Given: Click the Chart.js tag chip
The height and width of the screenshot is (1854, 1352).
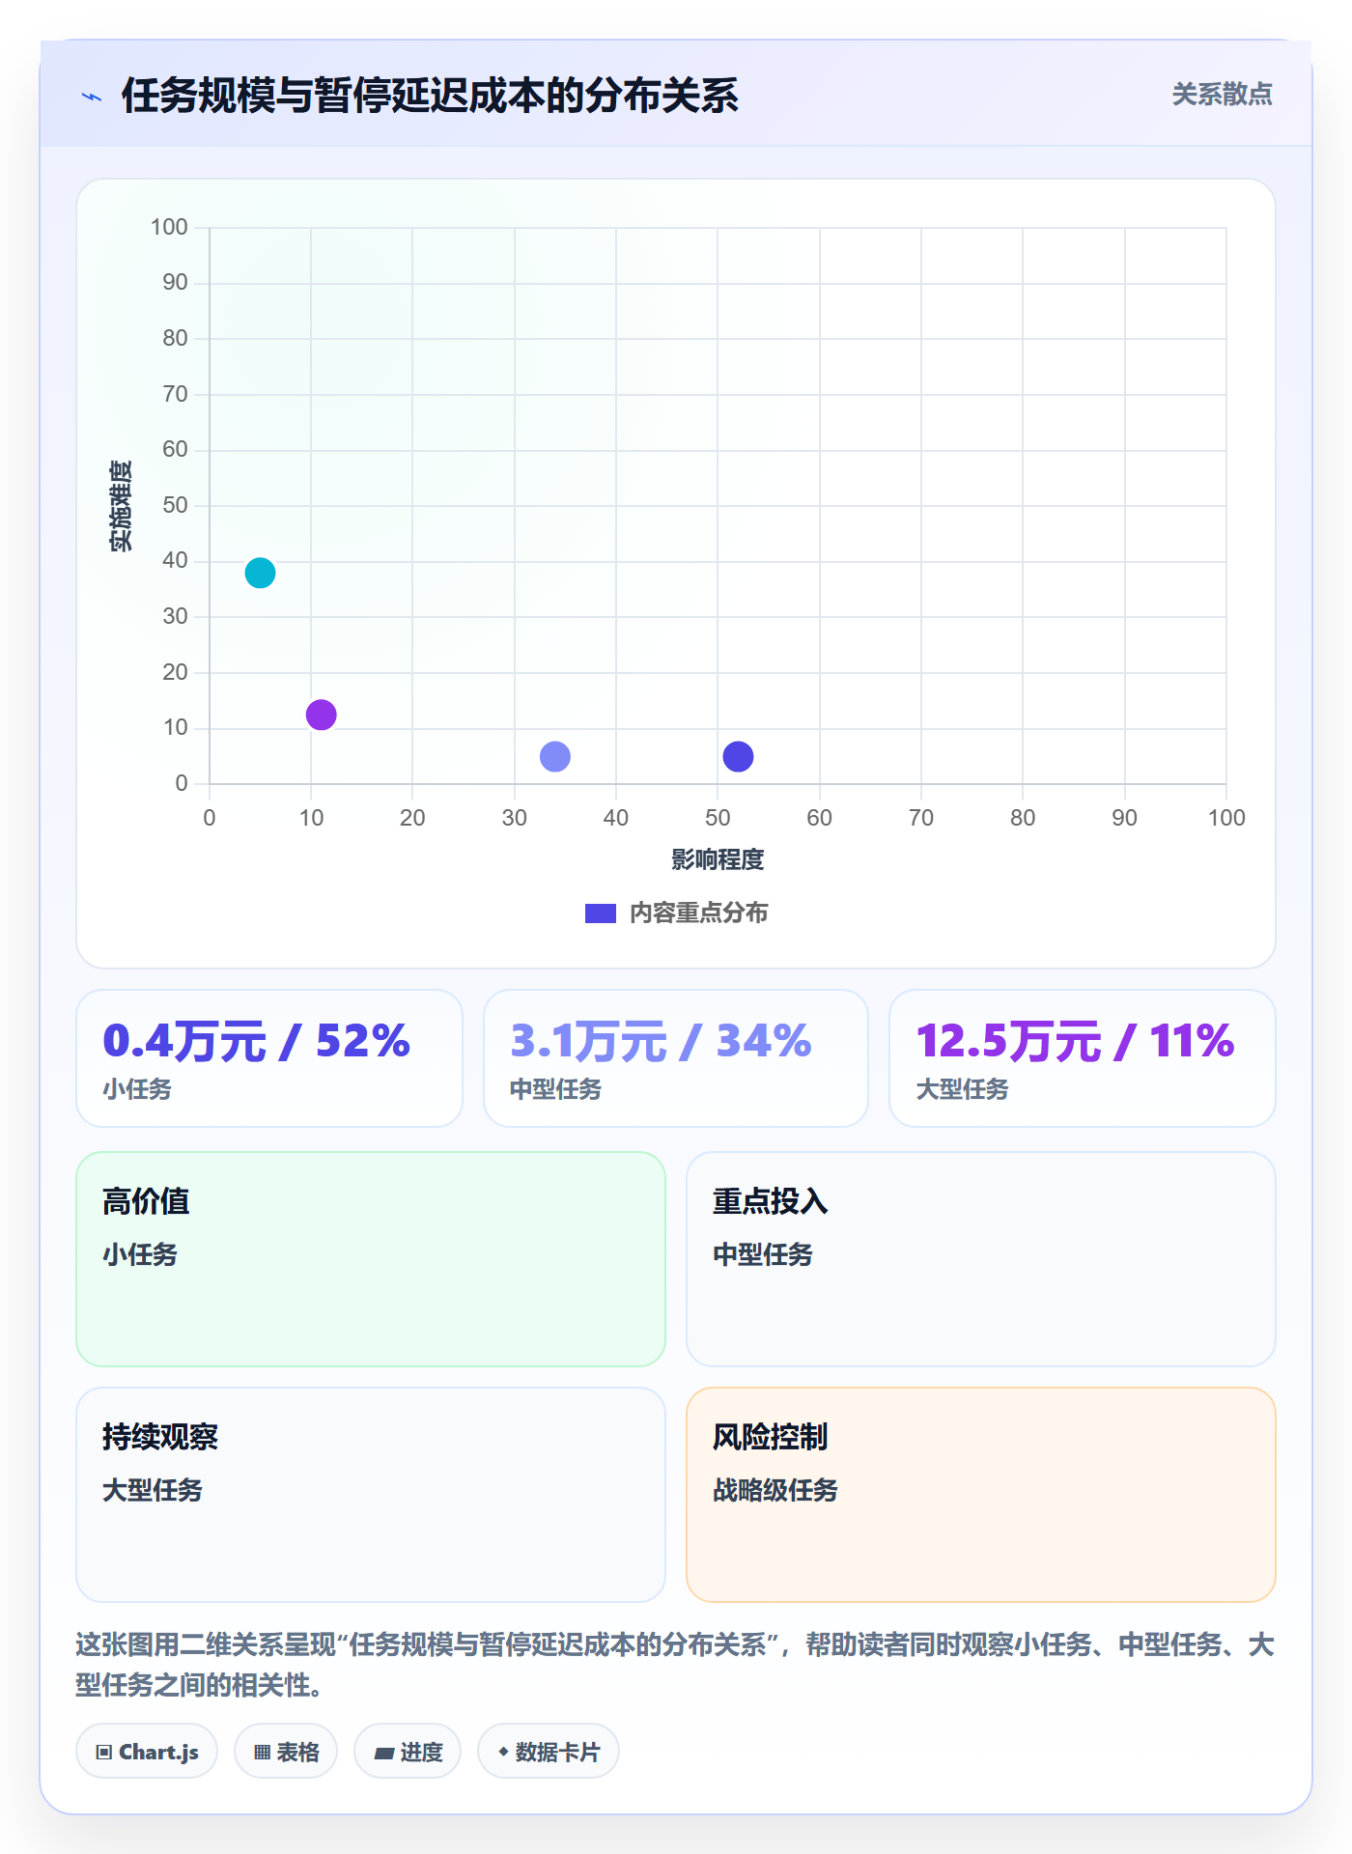Looking at the screenshot, I should coord(147,1751).
